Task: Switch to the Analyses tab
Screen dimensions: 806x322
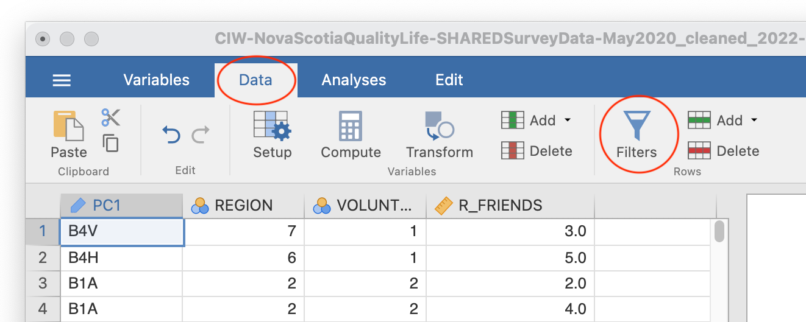Action: (354, 80)
